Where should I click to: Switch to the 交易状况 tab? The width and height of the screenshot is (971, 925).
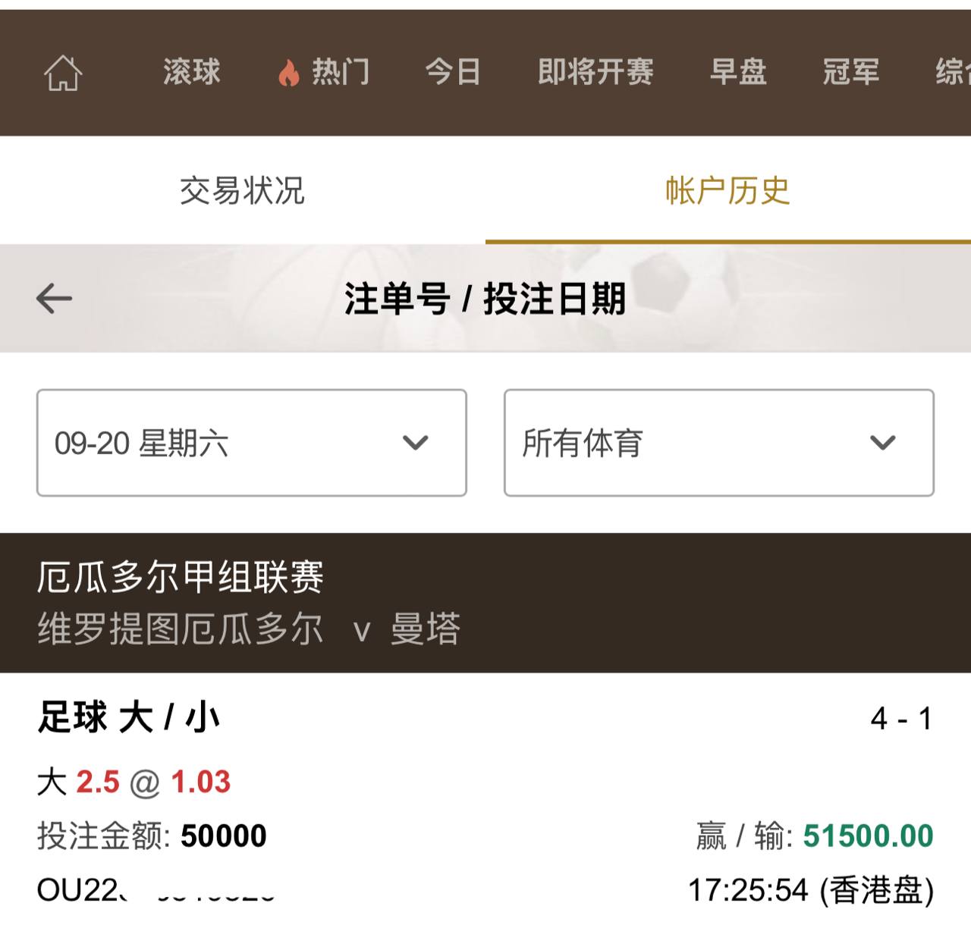(x=242, y=190)
